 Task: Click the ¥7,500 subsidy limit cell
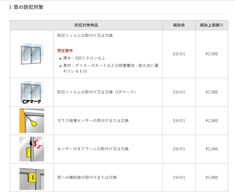(x=211, y=92)
